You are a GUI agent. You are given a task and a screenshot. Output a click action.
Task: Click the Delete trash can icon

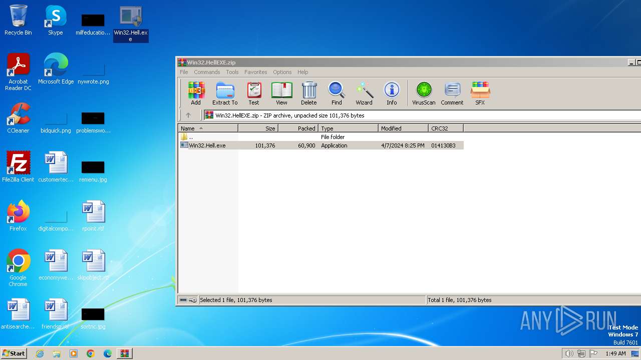(308, 93)
